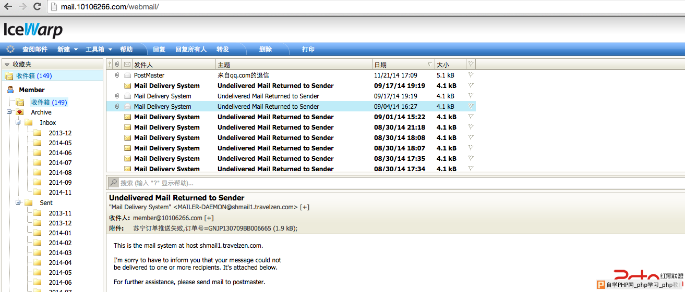The height and width of the screenshot is (292, 685).
Task: Click the Inbox folder icon under Archive
Action: [x=29, y=123]
